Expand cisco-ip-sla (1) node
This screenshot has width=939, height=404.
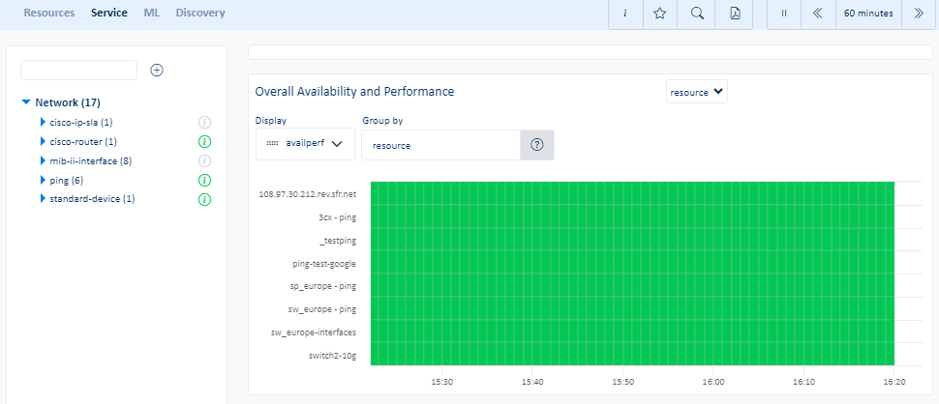(43, 122)
